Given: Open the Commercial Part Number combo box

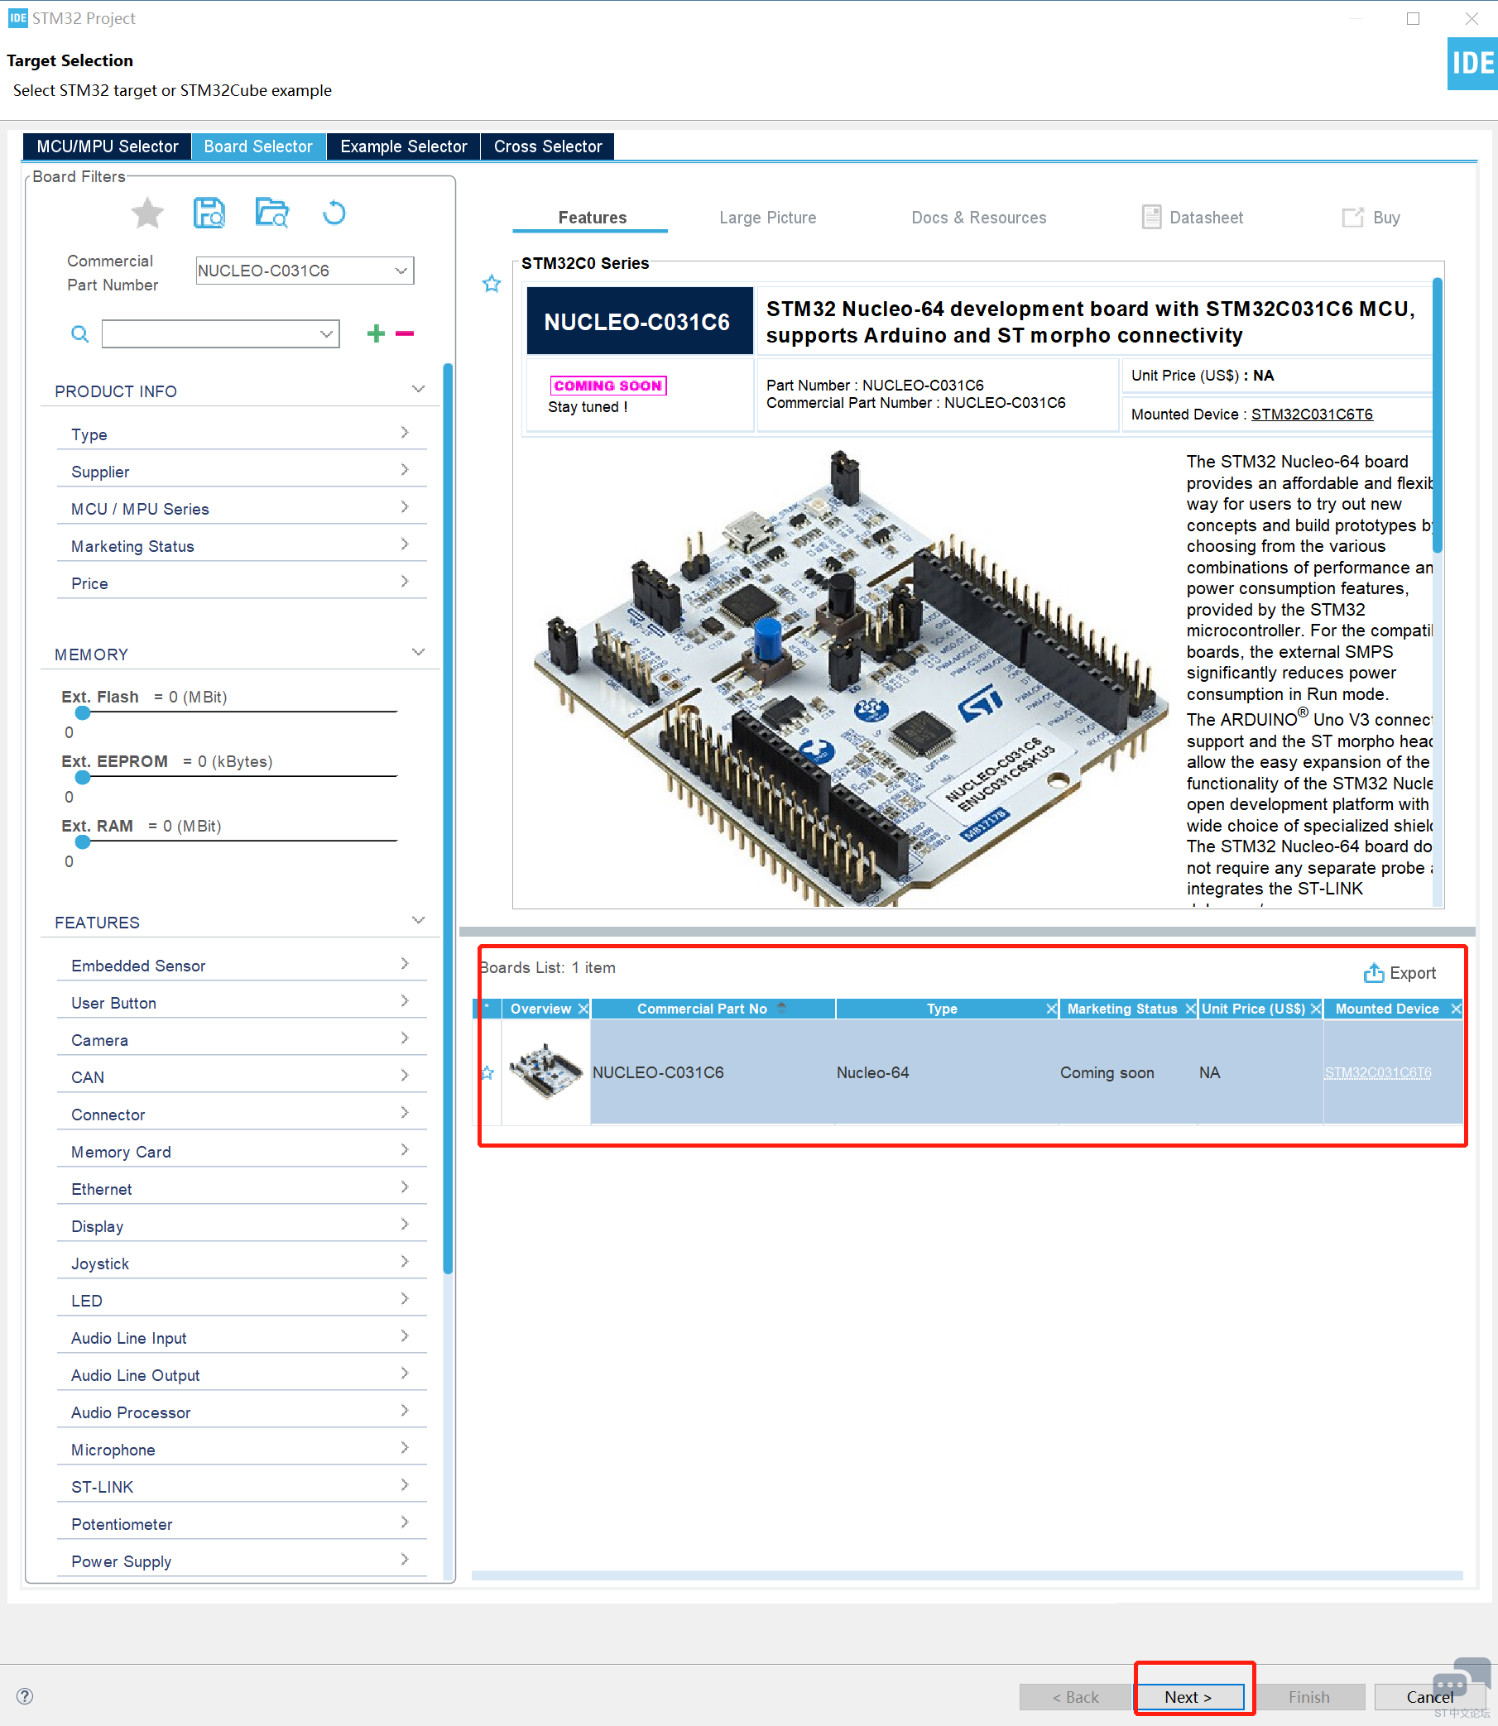Looking at the screenshot, I should point(305,271).
